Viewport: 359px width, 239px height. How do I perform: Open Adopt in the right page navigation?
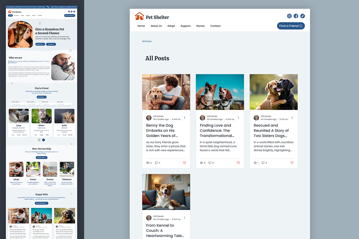tap(171, 26)
